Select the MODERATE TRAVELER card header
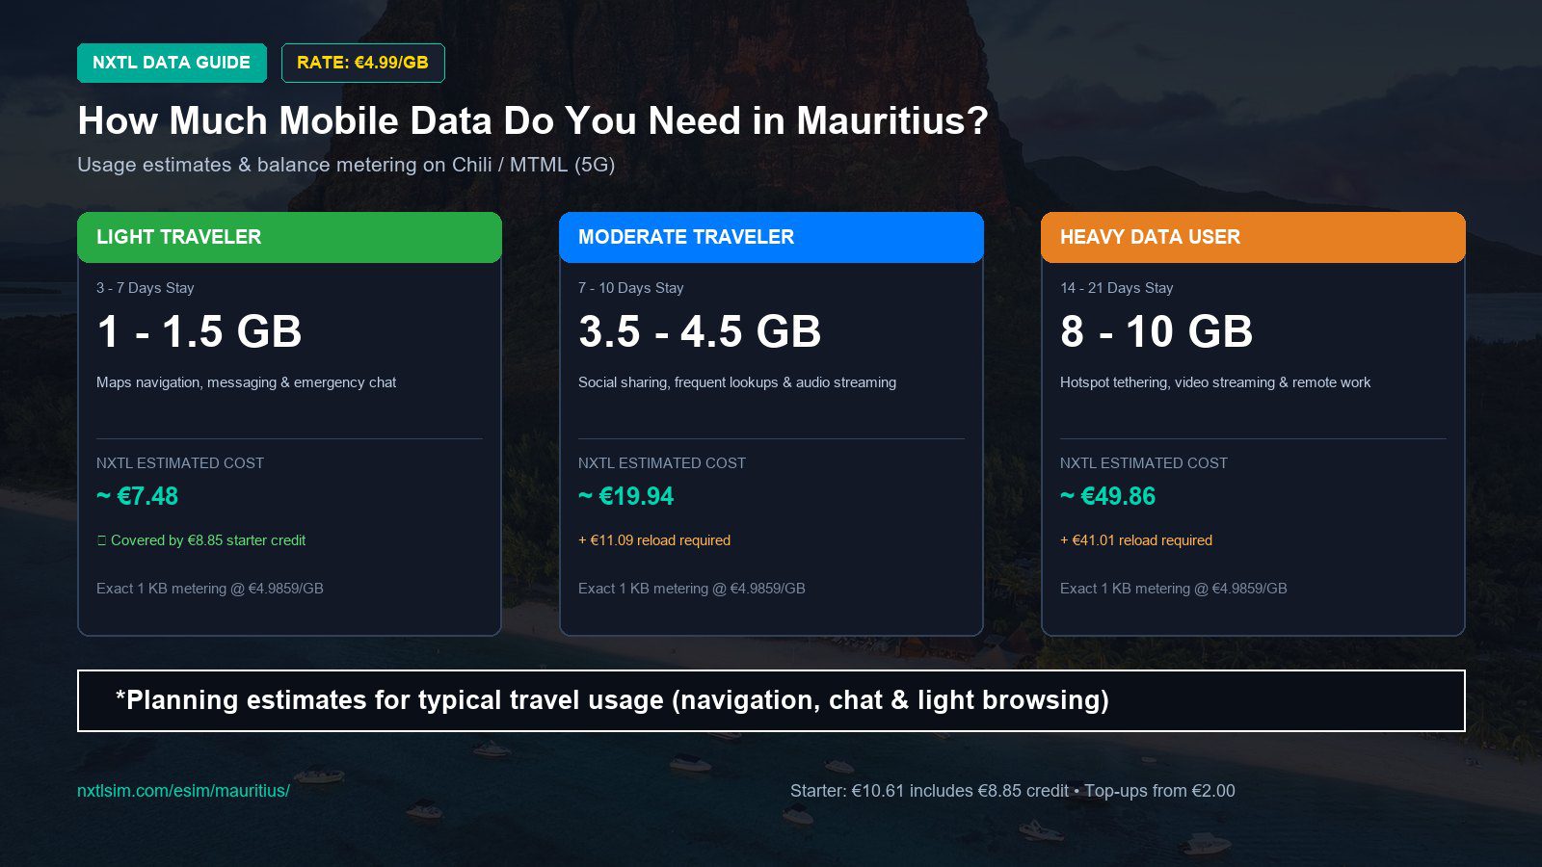1542x867 pixels. pos(771,237)
